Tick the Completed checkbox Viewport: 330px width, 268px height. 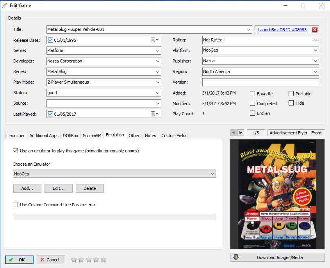pos(253,104)
